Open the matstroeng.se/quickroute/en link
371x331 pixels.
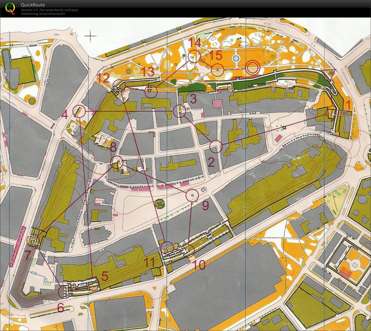(x=43, y=13)
